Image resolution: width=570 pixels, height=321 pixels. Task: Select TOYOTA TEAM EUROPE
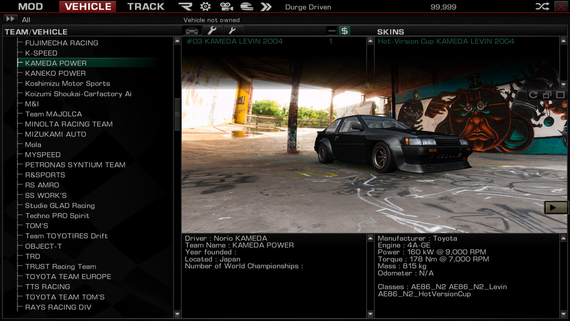[68, 276]
